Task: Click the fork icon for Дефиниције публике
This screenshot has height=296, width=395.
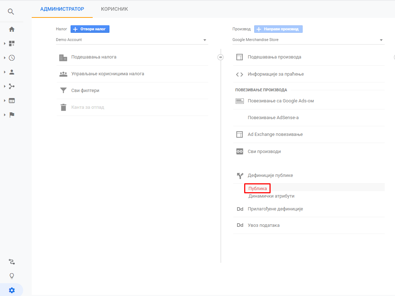Action: click(x=240, y=175)
